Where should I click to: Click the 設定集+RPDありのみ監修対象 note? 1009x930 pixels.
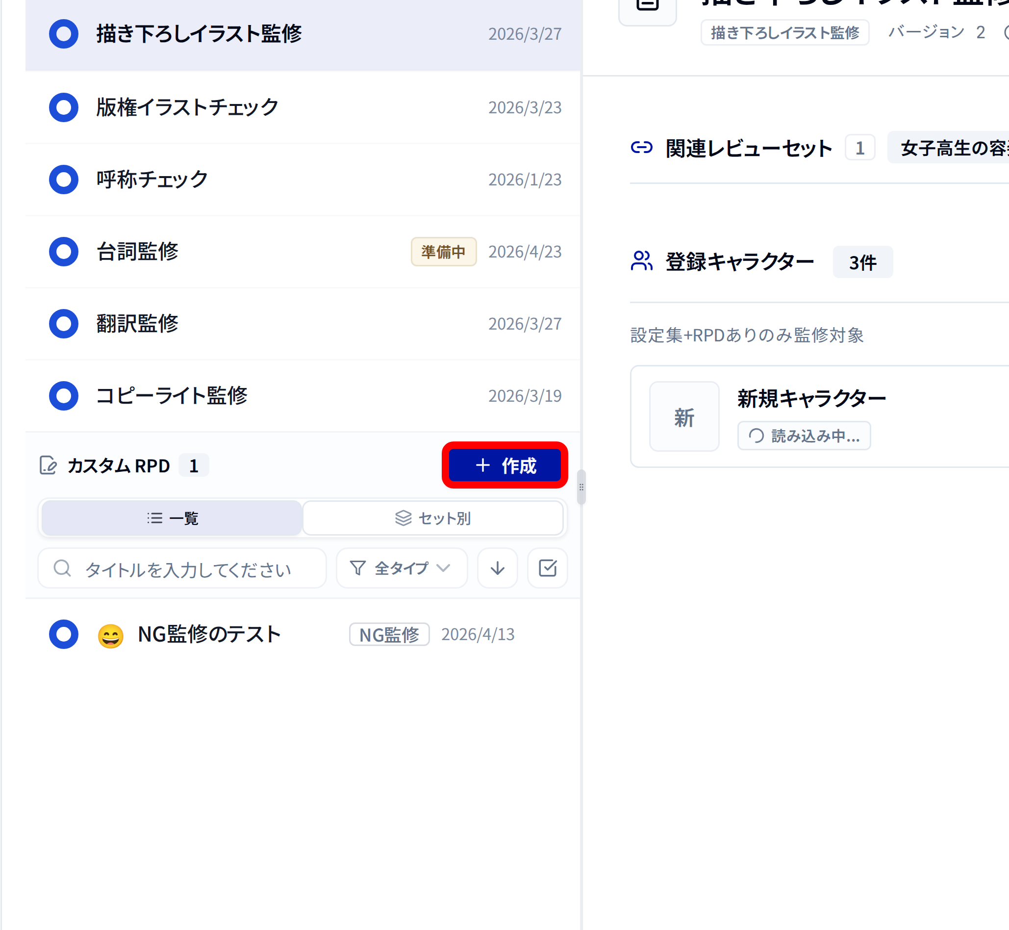747,335
